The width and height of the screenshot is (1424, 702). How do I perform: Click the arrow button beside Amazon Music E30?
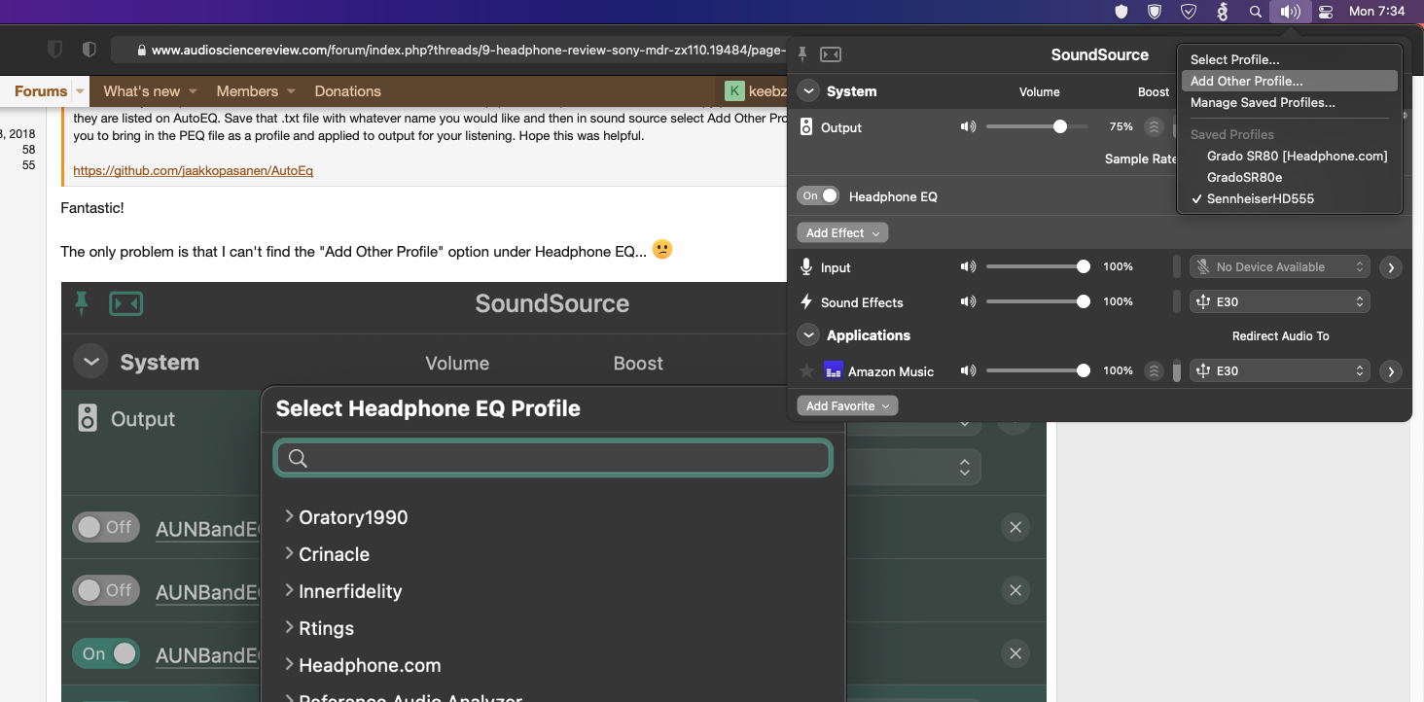pyautogui.click(x=1391, y=370)
